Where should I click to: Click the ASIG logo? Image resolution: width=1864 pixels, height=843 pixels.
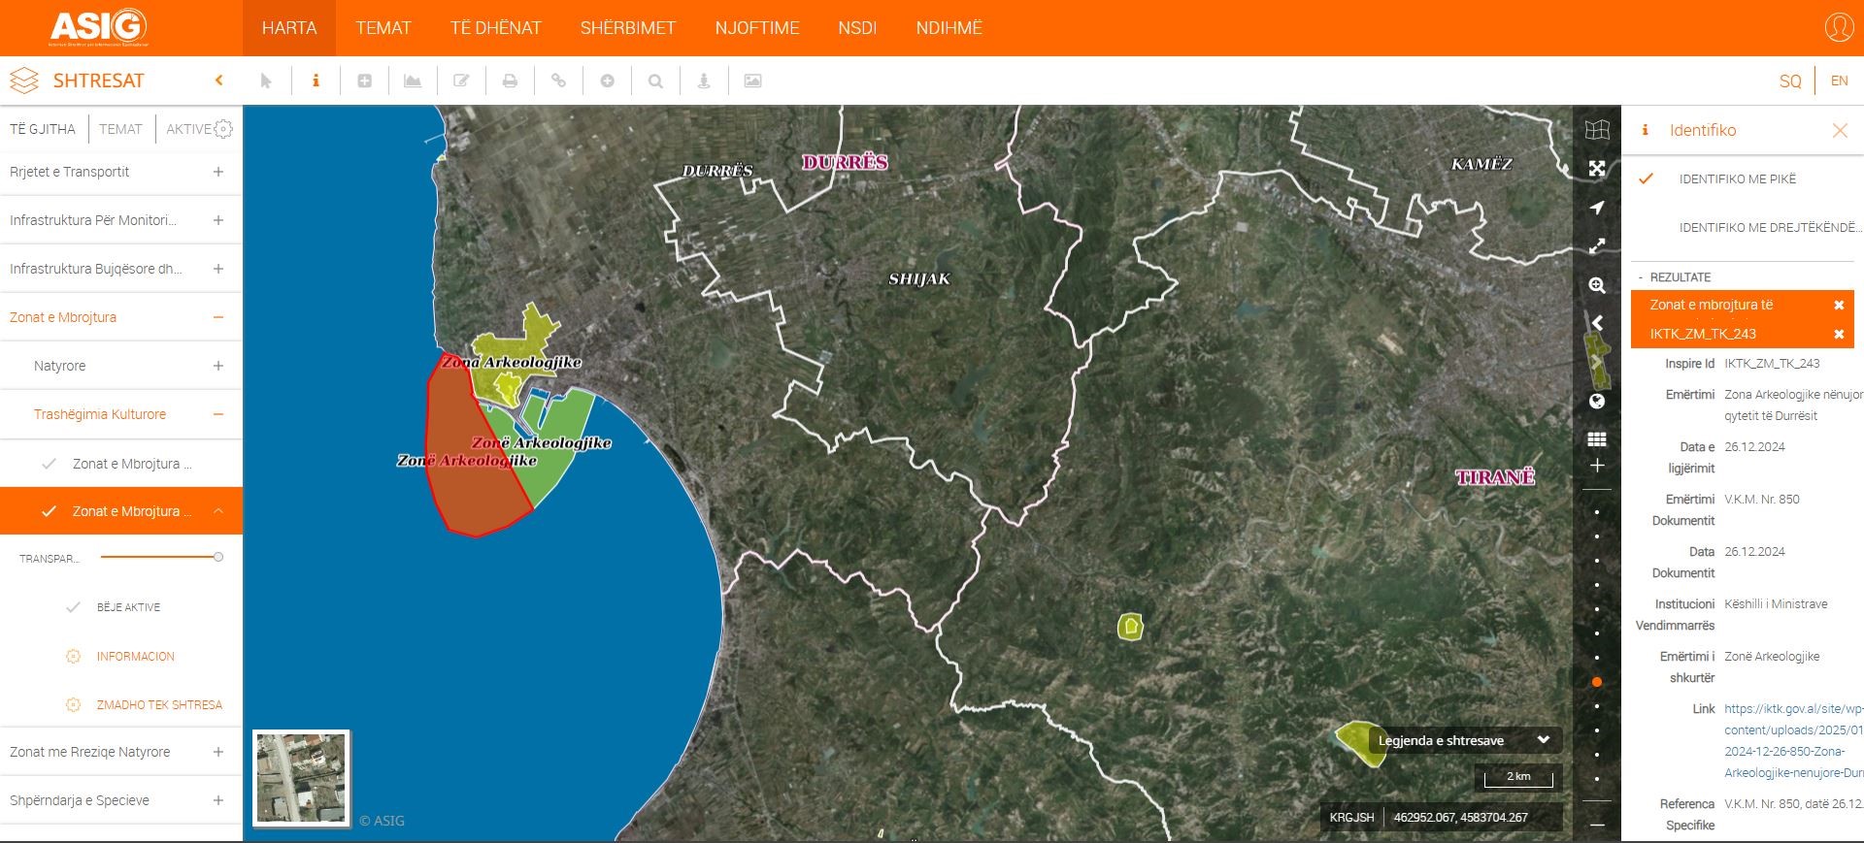coord(99,27)
